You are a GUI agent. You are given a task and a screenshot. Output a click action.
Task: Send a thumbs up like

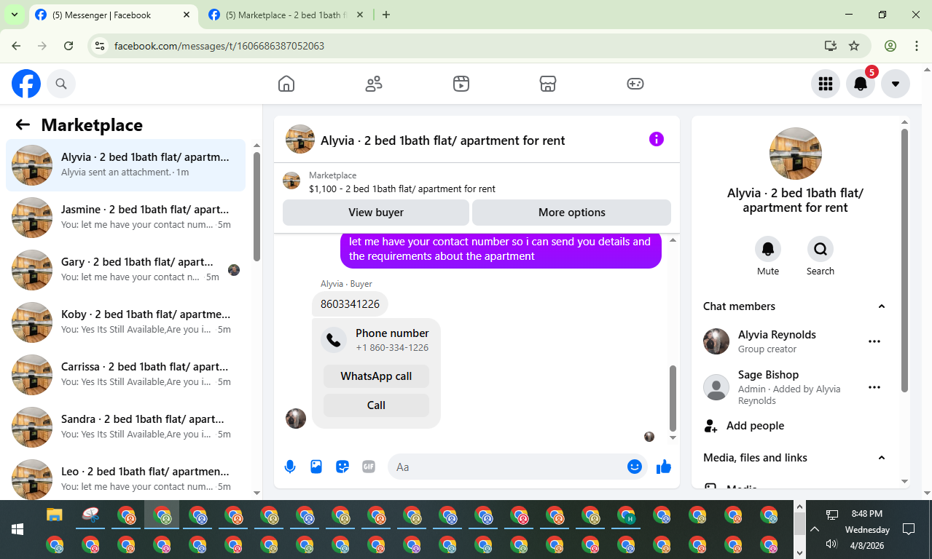(x=664, y=467)
